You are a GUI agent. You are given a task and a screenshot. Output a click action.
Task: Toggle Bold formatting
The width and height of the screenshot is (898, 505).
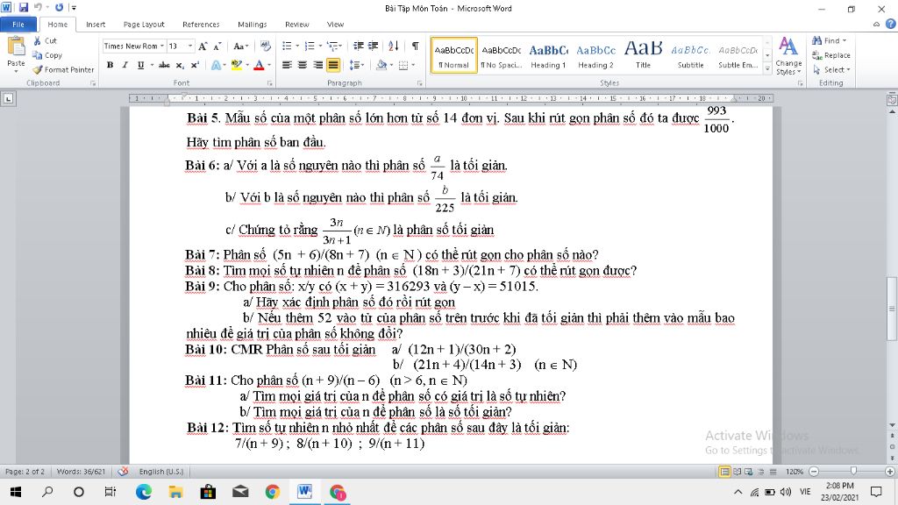(x=110, y=65)
